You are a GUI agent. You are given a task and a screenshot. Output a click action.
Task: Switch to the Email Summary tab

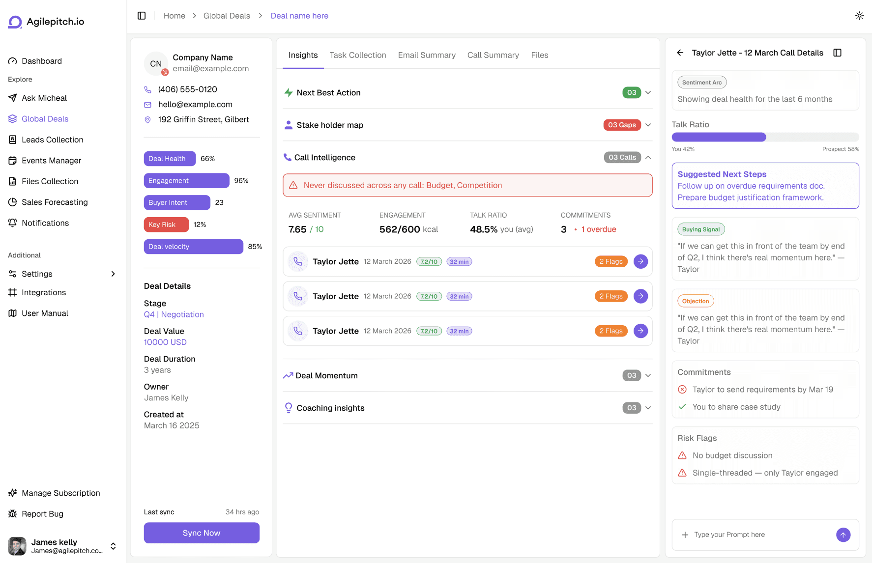[x=426, y=55]
